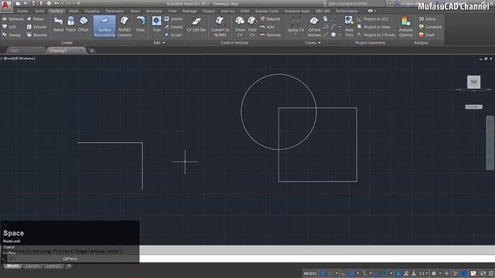Create a new drawing tab with plus
This screenshot has height=278, width=495.
click(91, 50)
